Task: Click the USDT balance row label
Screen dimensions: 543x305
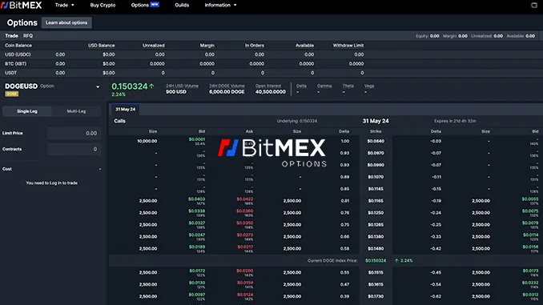Action: [10, 73]
